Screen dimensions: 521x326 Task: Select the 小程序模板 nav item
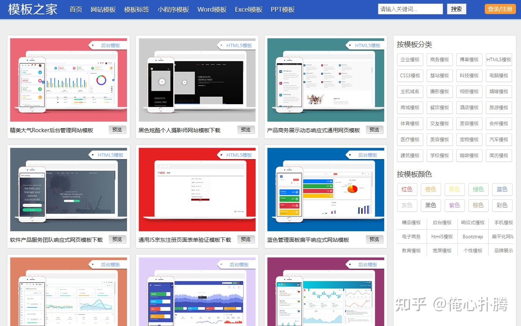(x=173, y=9)
